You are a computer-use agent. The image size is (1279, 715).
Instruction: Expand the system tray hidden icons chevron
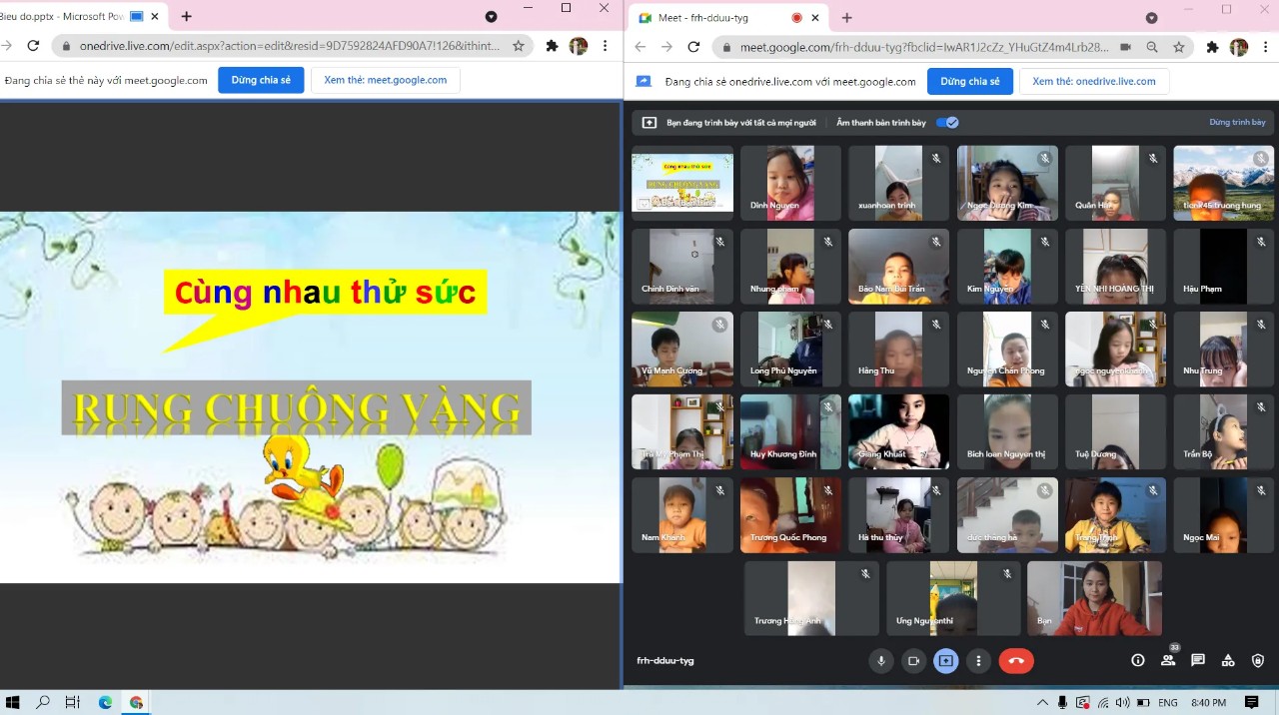(x=1042, y=702)
